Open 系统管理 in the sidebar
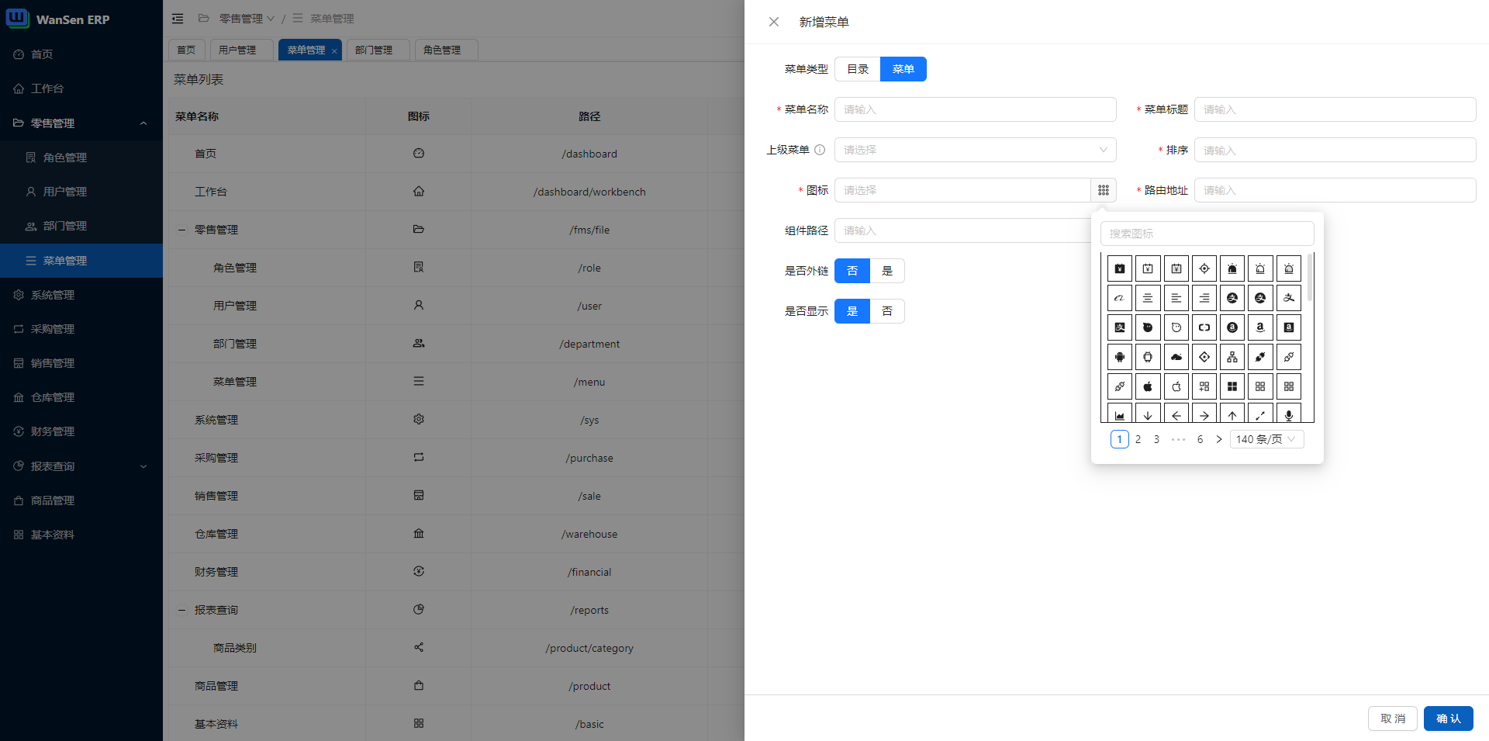The height and width of the screenshot is (741, 1489). 53,295
